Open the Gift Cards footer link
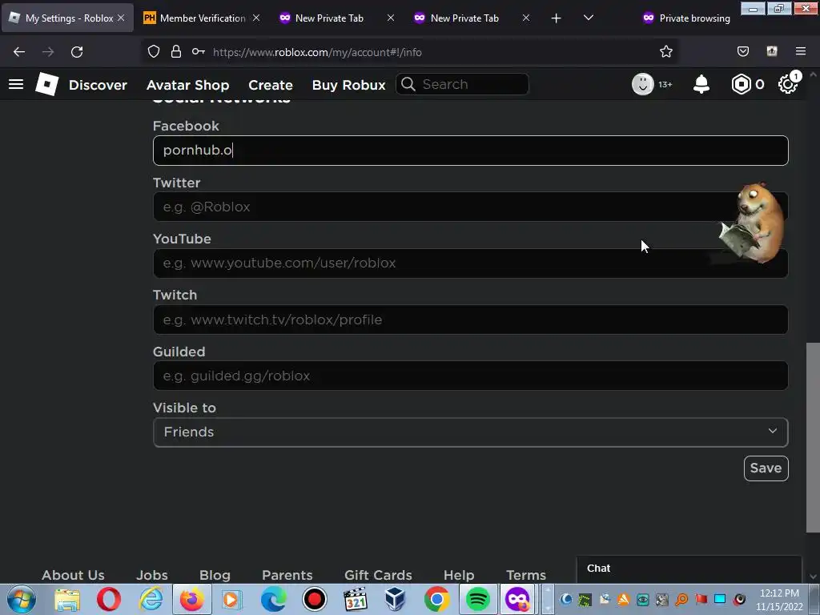Screen dimensions: 820x615 click(x=378, y=575)
